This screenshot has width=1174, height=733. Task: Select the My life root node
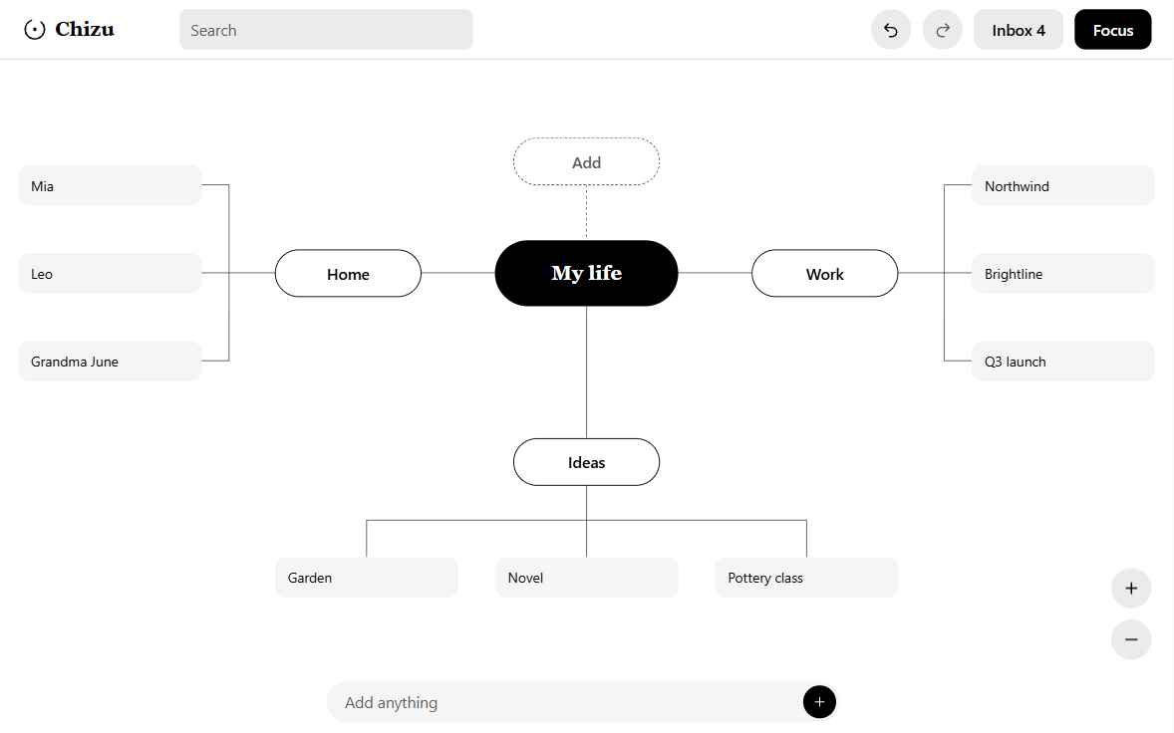[586, 273]
